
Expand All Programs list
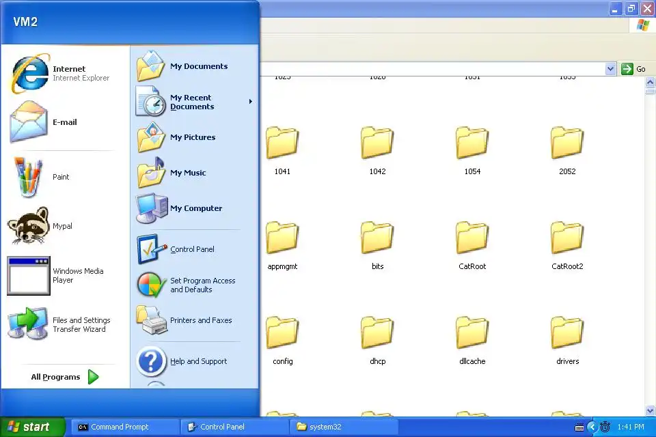[x=65, y=377]
